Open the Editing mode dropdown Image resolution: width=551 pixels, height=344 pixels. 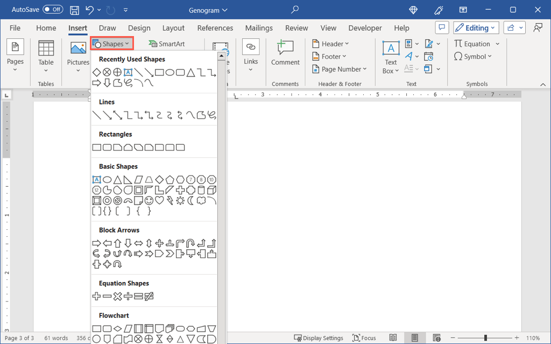tap(476, 28)
